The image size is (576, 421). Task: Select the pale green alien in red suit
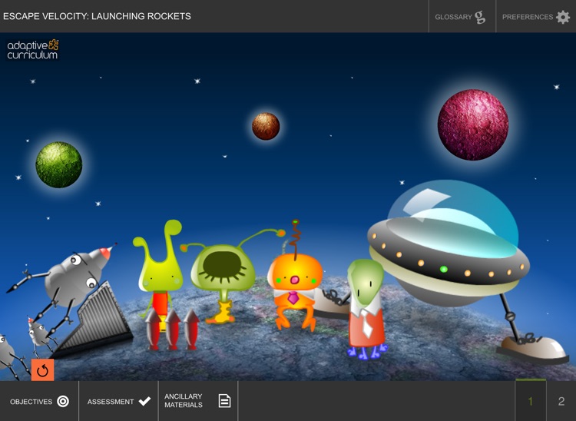(x=366, y=309)
